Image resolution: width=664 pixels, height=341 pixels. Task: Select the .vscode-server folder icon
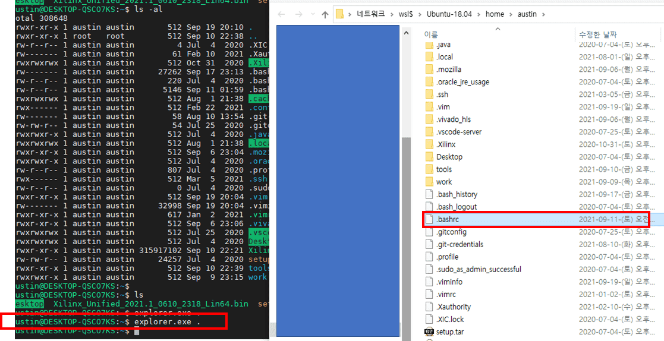pos(429,131)
